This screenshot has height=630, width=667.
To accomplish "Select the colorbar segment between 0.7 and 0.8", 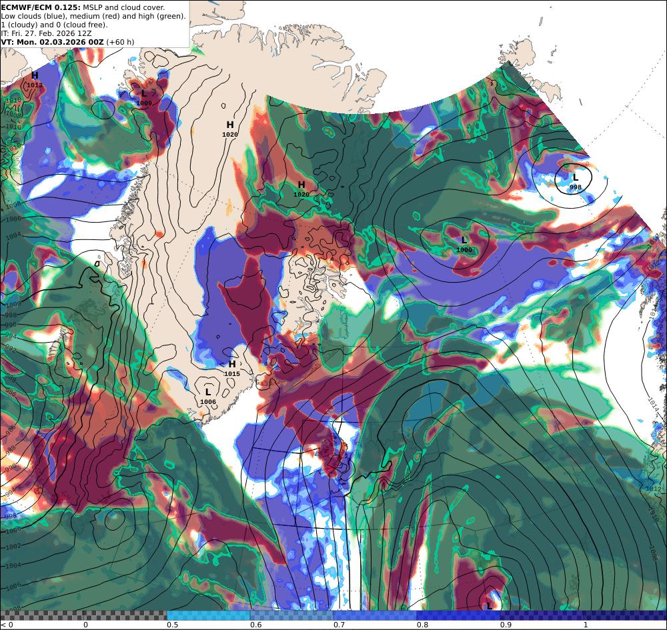I will click(374, 615).
